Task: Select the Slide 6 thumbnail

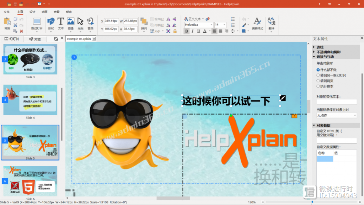Action: click(30, 181)
